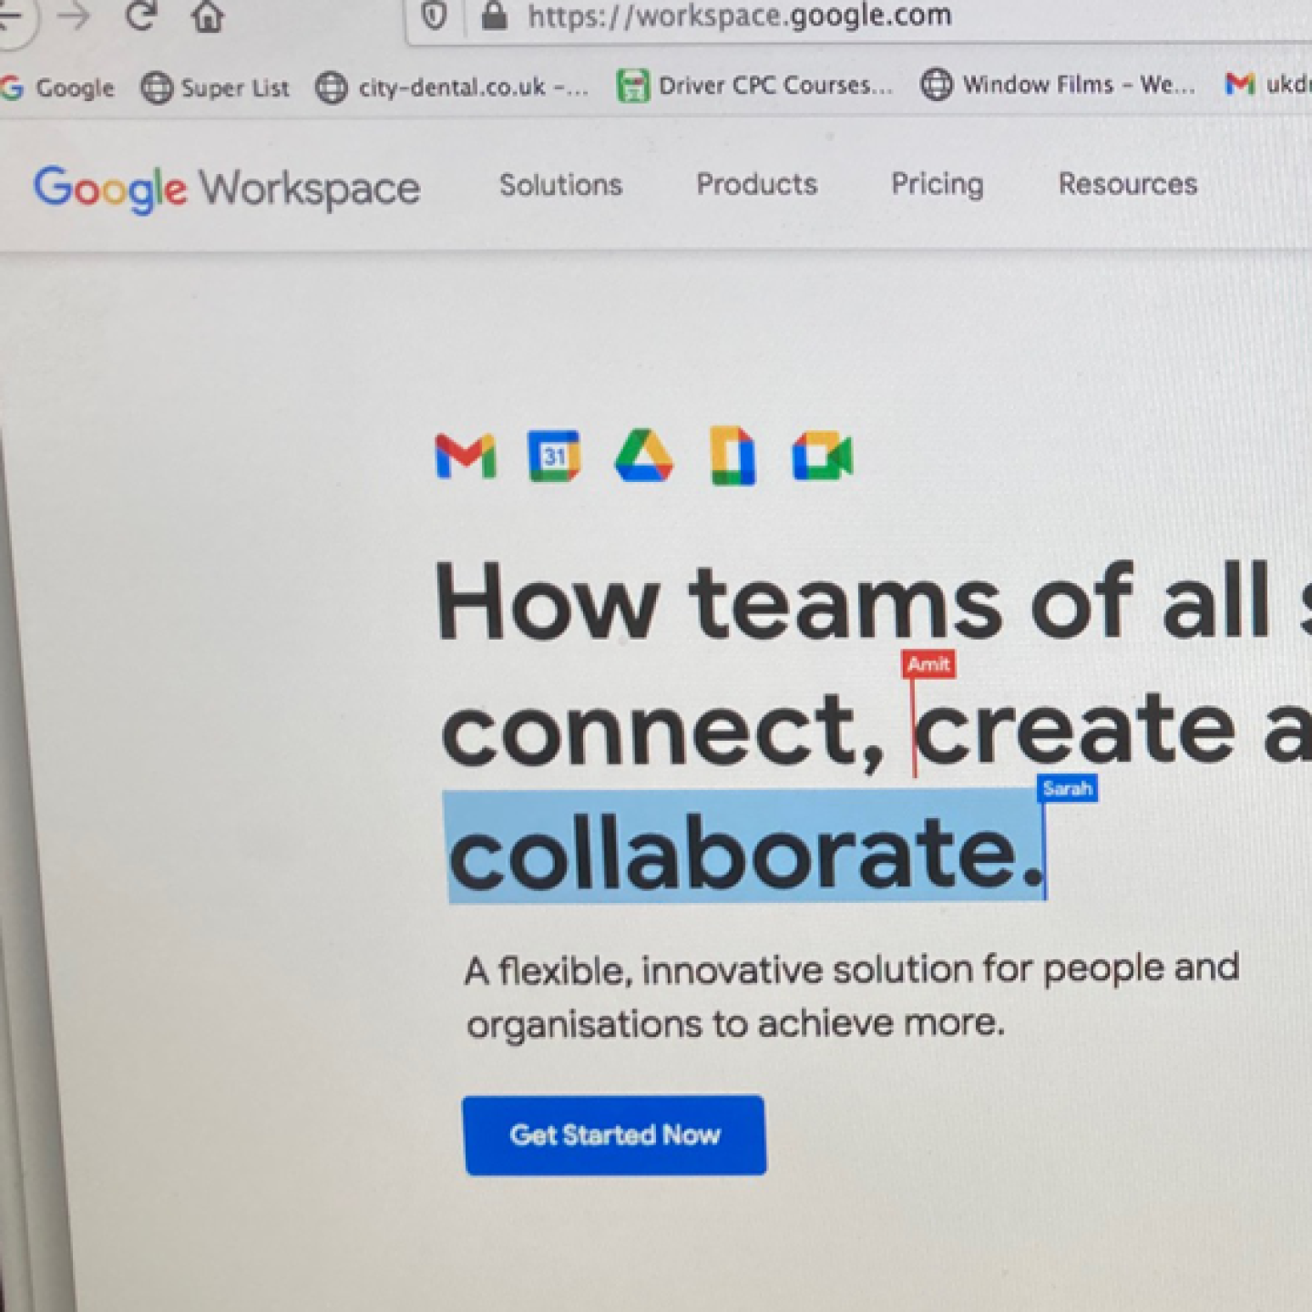Image resolution: width=1312 pixels, height=1312 pixels.
Task: Click the Gmail bookmark icon in bookmarks bar
Action: click(1239, 84)
